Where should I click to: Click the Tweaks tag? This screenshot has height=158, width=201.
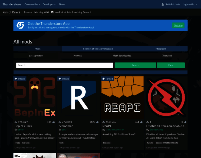click(x=150, y=143)
